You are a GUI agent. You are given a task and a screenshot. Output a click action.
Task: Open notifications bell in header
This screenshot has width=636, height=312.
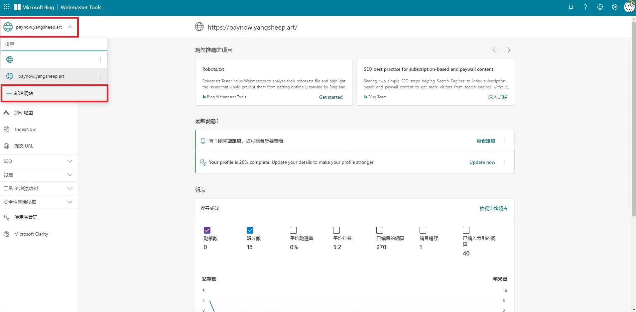(x=571, y=7)
